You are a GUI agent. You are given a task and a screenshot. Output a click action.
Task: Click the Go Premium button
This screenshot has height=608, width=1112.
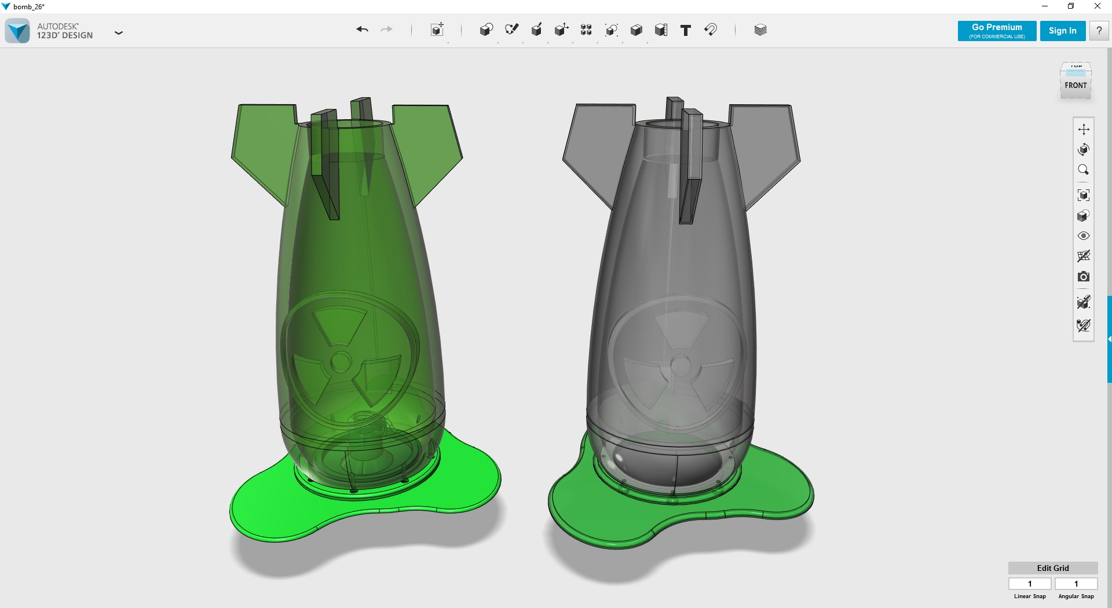[x=997, y=31]
